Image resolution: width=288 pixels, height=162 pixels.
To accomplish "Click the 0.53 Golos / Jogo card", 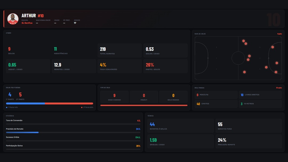I will (x=165, y=50).
